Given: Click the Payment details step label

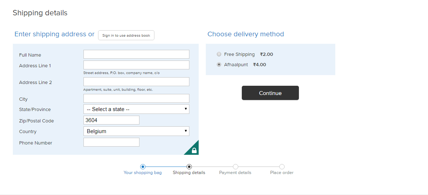Looking at the screenshot, I should 235,173.
